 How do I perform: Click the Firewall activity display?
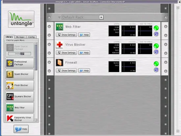coord(114,67)
